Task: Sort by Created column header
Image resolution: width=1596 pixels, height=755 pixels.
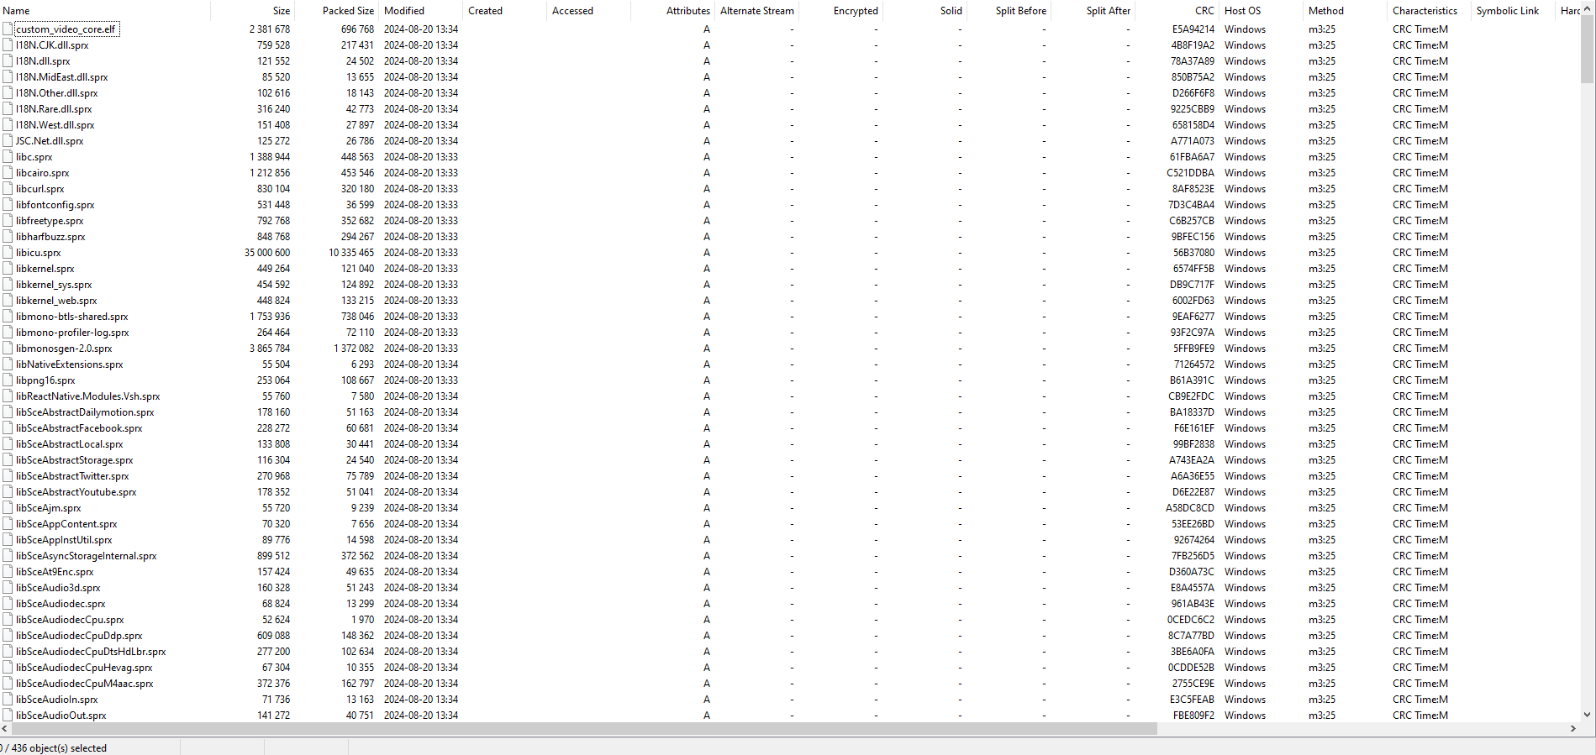Action: (504, 11)
